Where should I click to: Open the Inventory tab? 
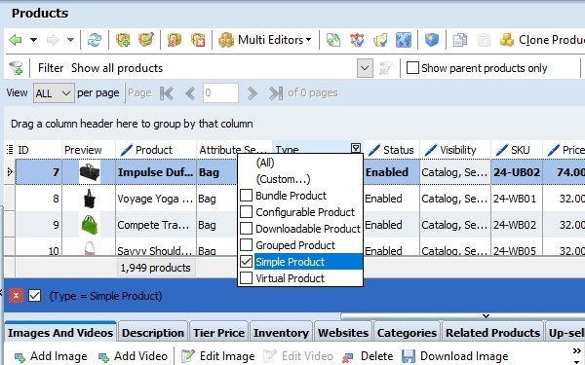click(281, 333)
